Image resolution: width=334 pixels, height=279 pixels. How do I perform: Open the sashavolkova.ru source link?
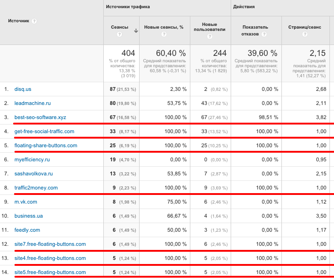[x=34, y=174]
